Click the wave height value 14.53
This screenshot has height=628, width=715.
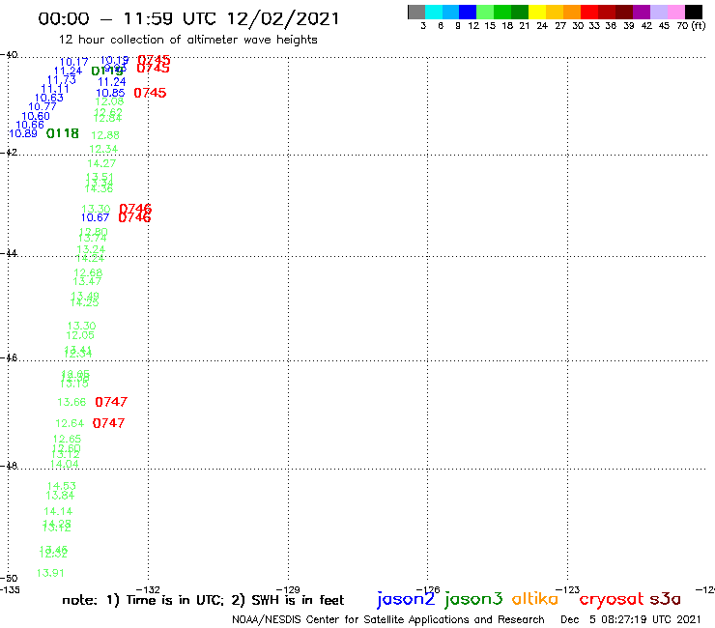coord(62,486)
